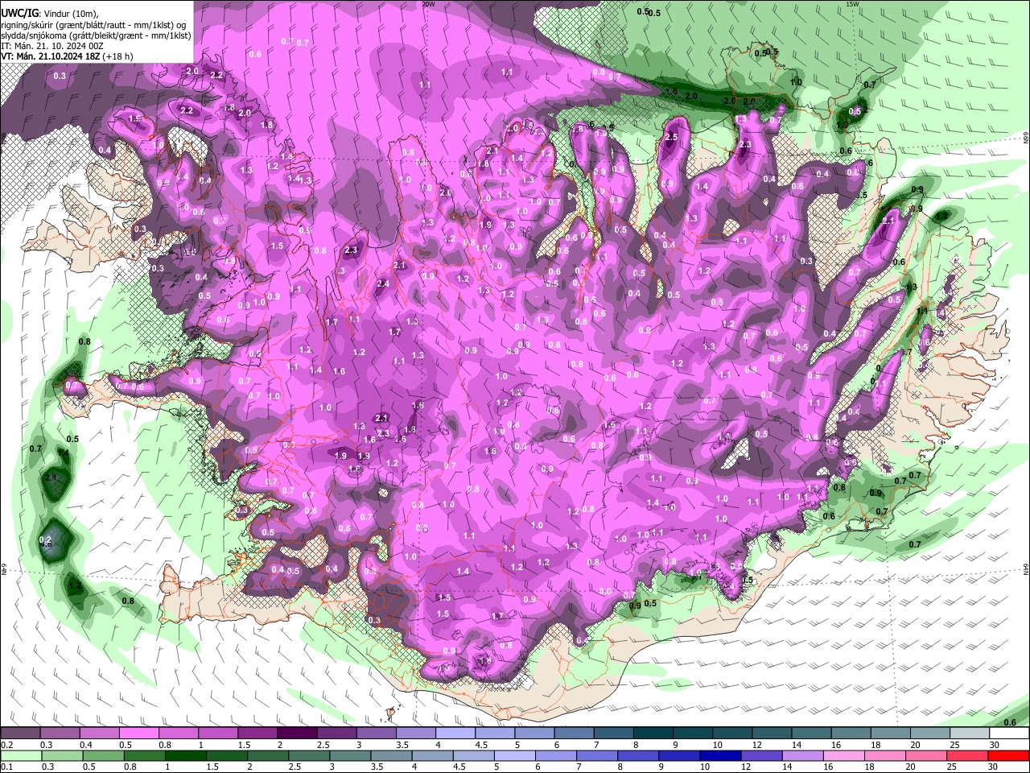Screen dimensions: 1030x773
Task: Select the 'IT: Mán. 21. 10. 2024 00Z' line
Action: pyautogui.click(x=52, y=46)
